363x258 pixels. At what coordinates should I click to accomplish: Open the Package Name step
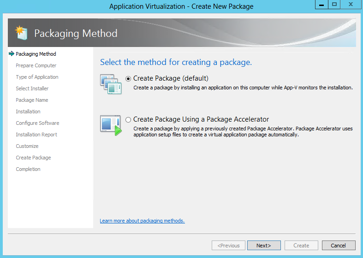pyautogui.click(x=32, y=100)
